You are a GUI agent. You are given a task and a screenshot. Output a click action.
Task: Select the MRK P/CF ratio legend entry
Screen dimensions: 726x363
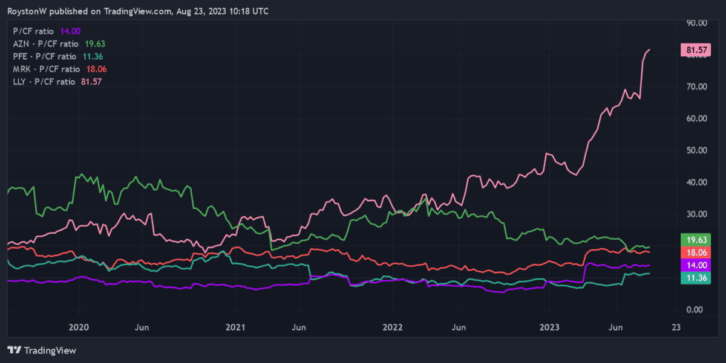pyautogui.click(x=58, y=69)
